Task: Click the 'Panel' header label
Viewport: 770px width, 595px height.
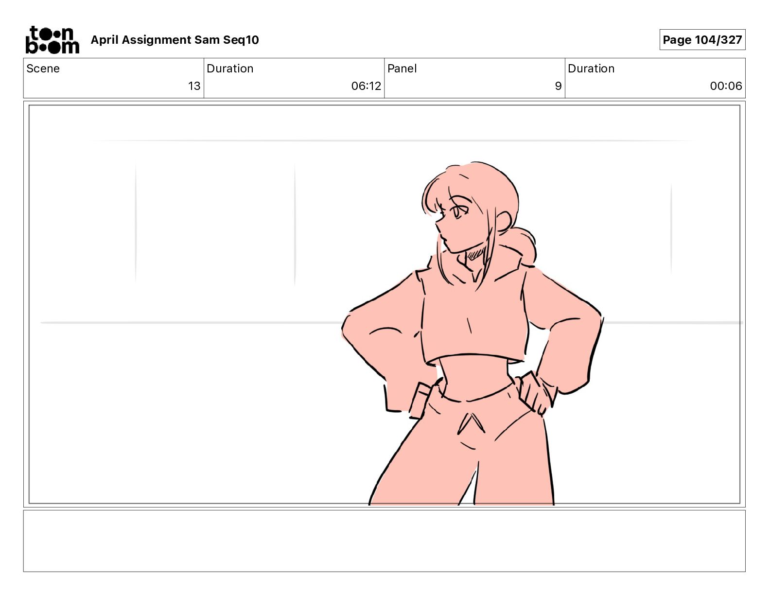Action: 402,69
